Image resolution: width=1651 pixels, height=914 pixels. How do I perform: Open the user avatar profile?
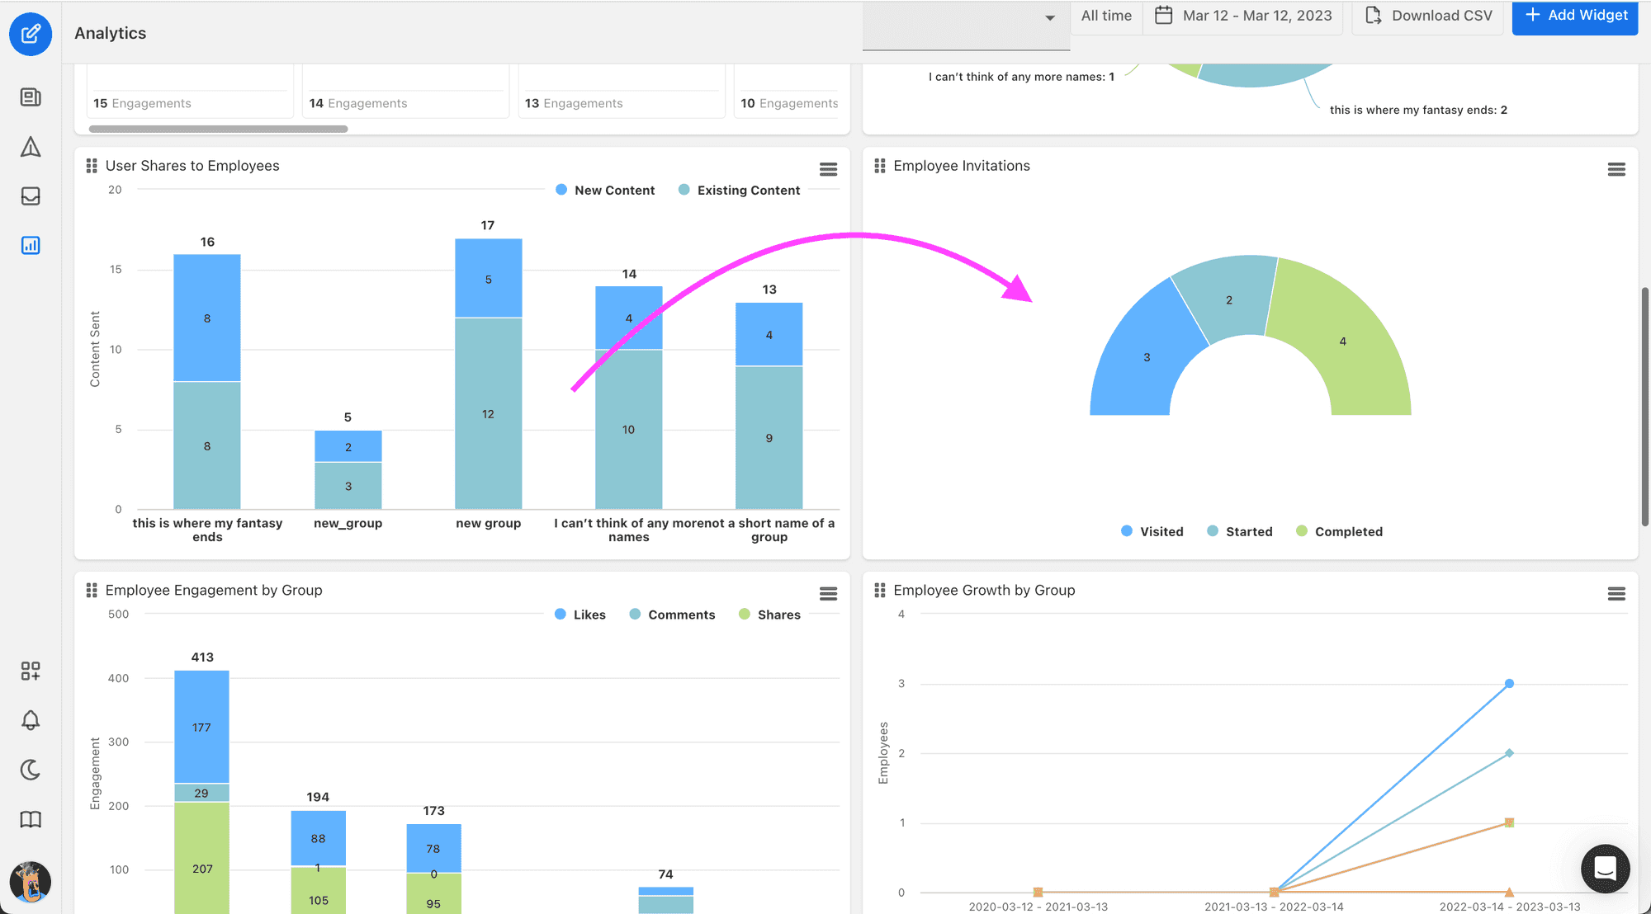pyautogui.click(x=31, y=882)
